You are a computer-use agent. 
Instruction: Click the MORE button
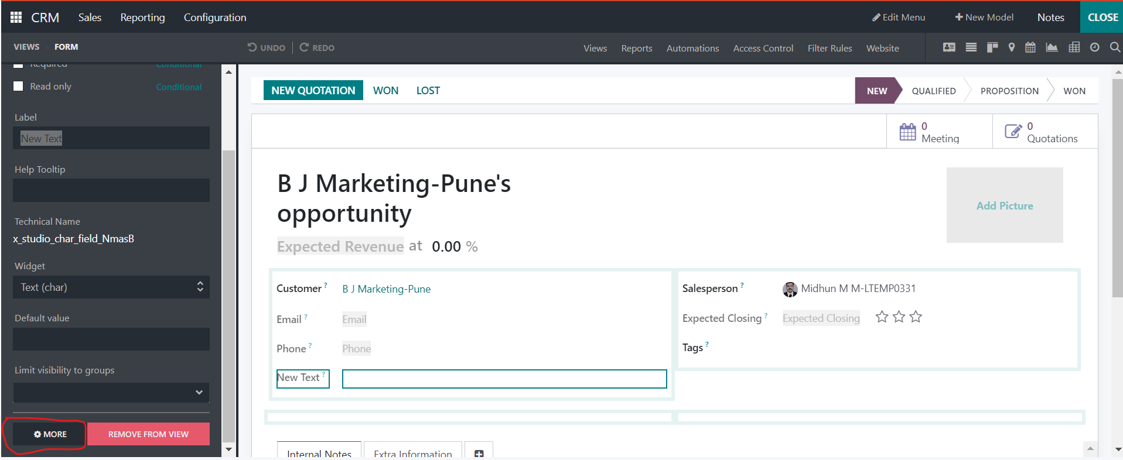[x=50, y=434]
